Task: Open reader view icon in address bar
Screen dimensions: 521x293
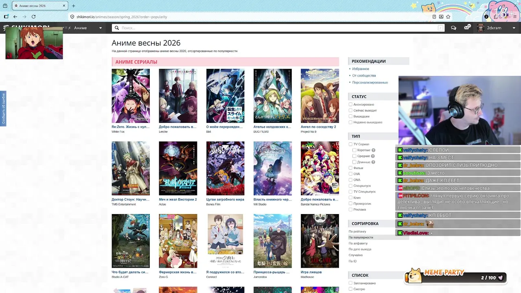Action: tap(434, 17)
